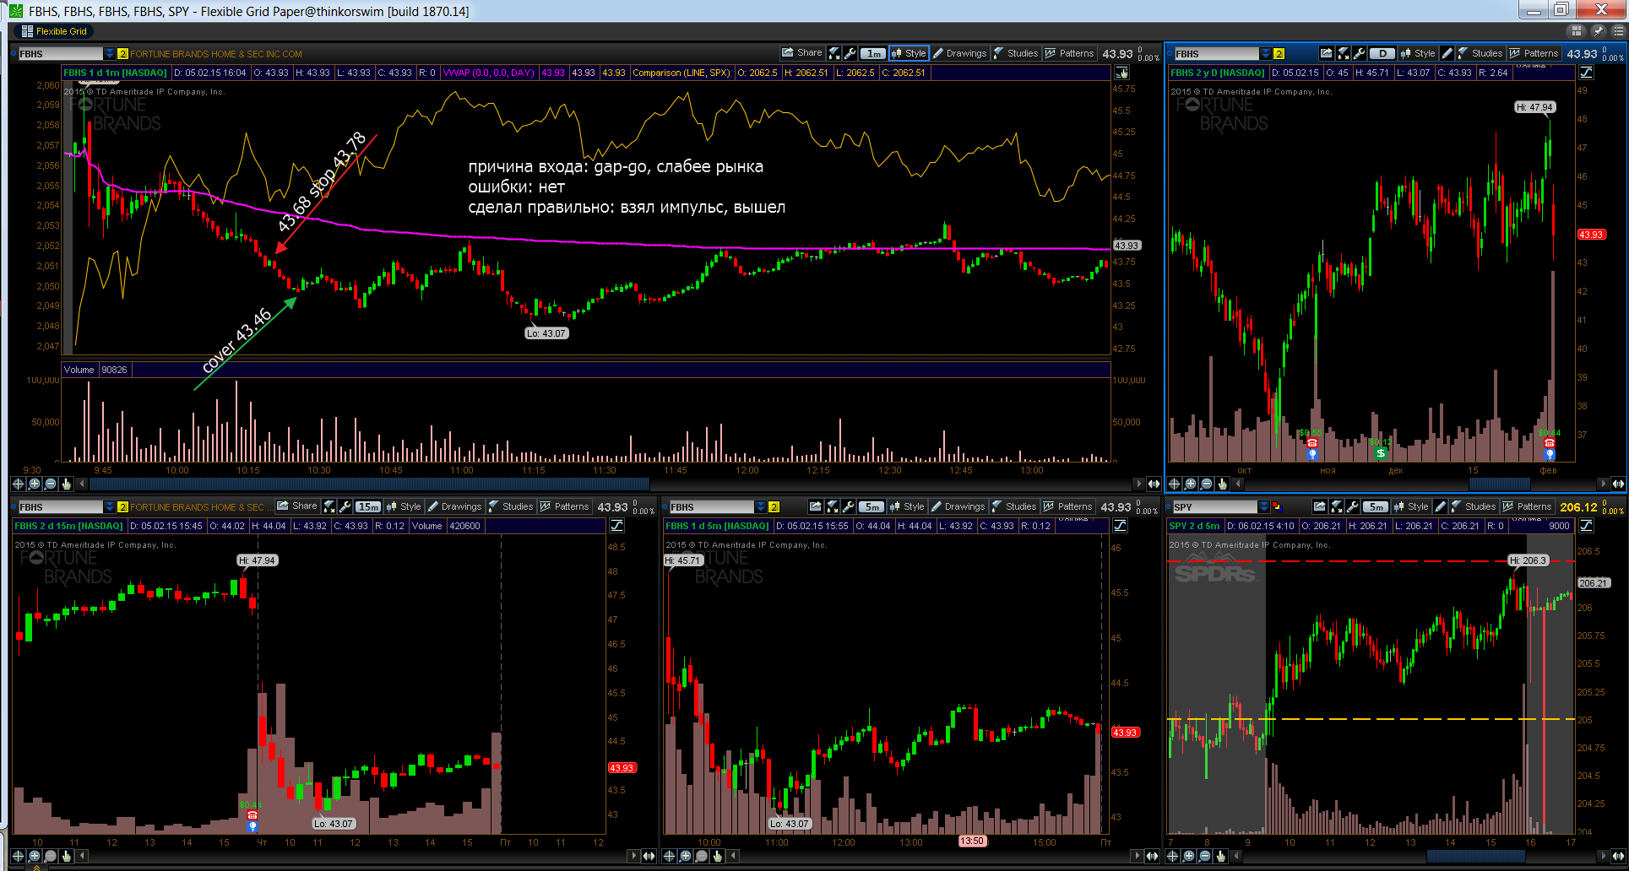The width and height of the screenshot is (1629, 871).
Task: Open wrench settings in 15m chart toolbar
Action: click(x=345, y=506)
